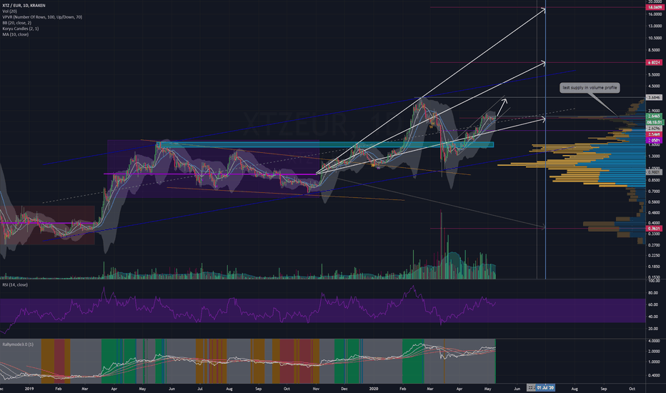Click the Rallymode3.0 (1) pane label
666x393 pixels.
(x=18, y=344)
